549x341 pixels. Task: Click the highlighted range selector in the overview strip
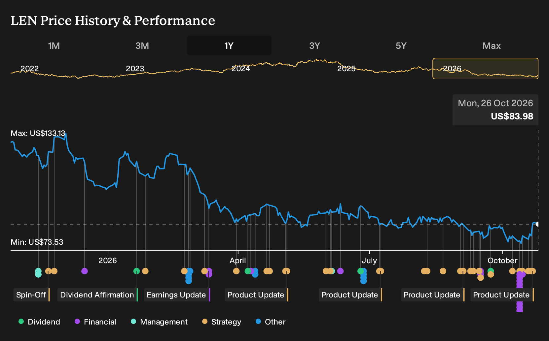(485, 69)
